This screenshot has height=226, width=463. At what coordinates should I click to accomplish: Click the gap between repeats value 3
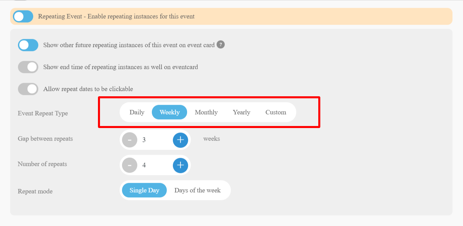pos(144,140)
